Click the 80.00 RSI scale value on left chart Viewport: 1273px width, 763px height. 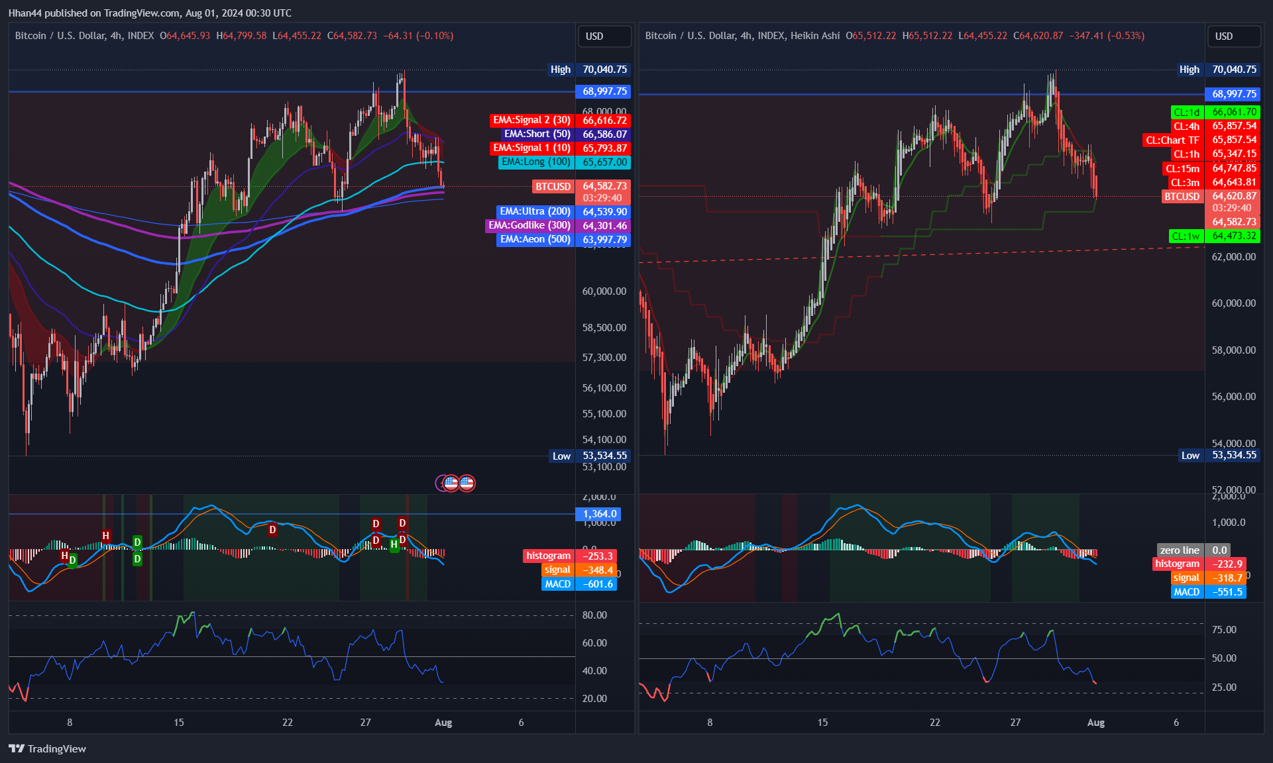click(x=594, y=615)
